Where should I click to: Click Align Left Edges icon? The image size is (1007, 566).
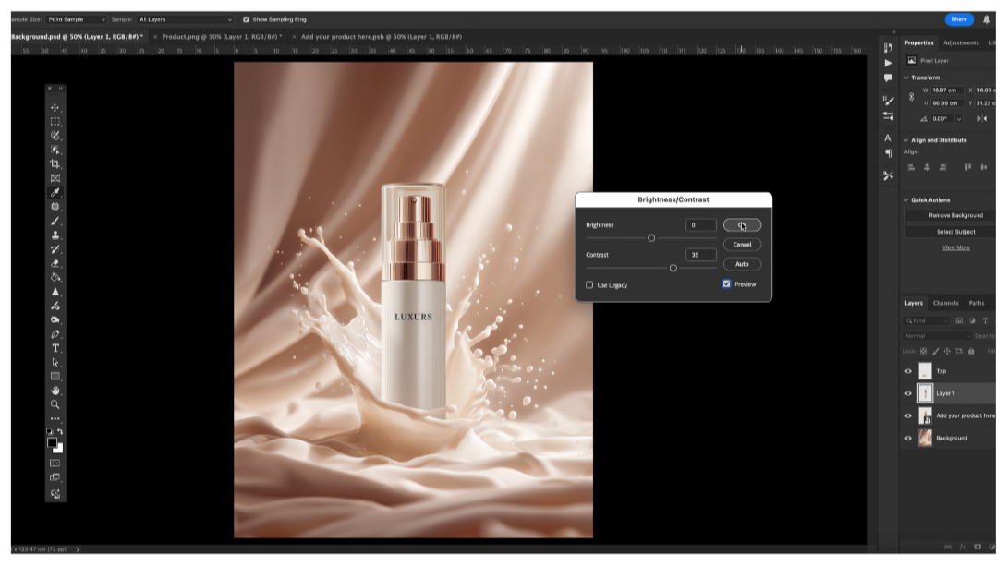911,167
